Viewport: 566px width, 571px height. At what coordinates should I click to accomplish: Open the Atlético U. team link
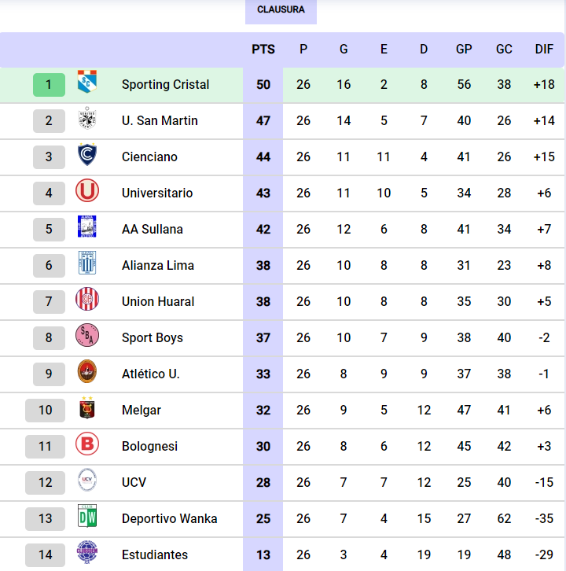tap(151, 374)
